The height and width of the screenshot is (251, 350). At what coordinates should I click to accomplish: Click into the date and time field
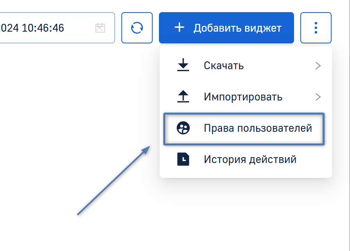click(47, 28)
